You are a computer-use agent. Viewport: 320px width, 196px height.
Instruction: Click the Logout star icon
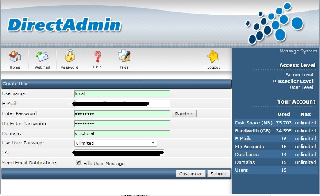click(x=213, y=57)
